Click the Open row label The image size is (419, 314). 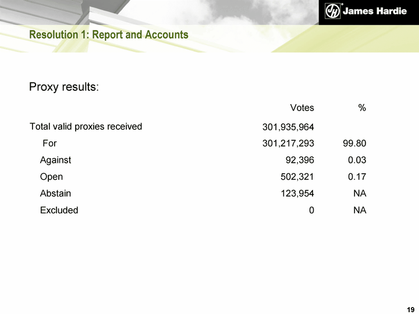click(51, 177)
